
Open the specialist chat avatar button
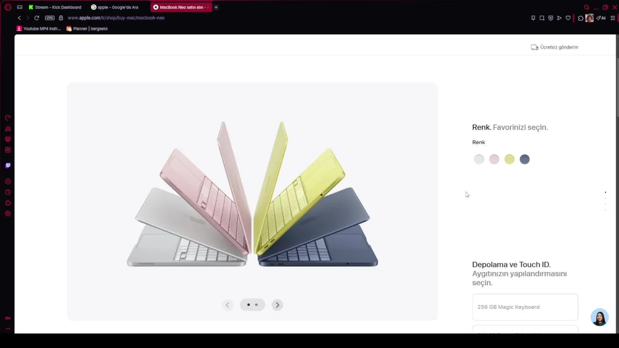click(x=600, y=317)
